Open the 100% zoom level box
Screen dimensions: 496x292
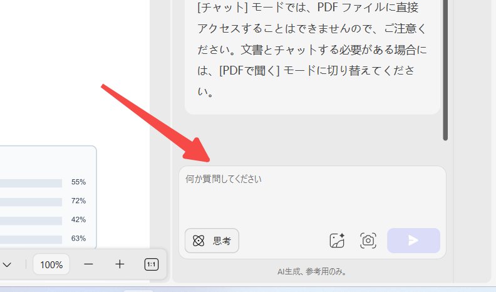pyautogui.click(x=51, y=264)
